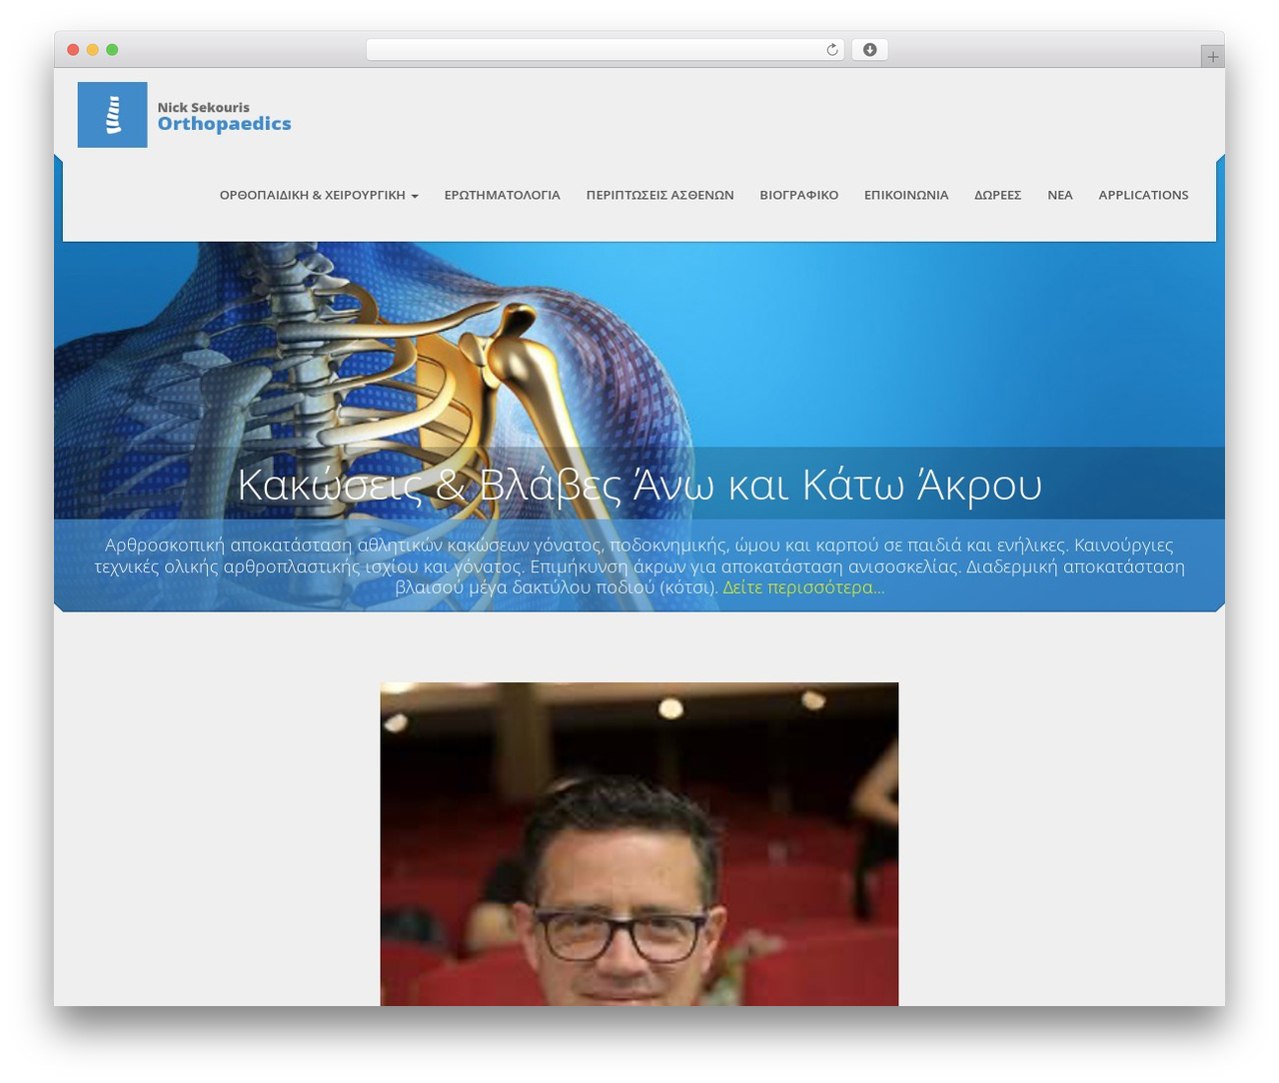Image resolution: width=1279 pixels, height=1083 pixels.
Task: Close the browser window with red button
Action: click(73, 50)
